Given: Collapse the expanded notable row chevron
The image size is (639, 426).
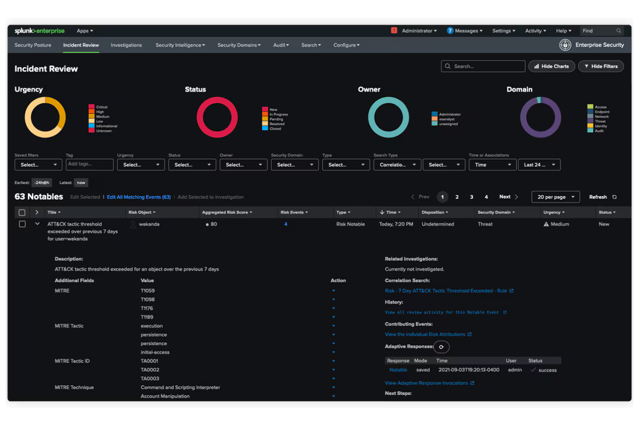Looking at the screenshot, I should [x=37, y=224].
